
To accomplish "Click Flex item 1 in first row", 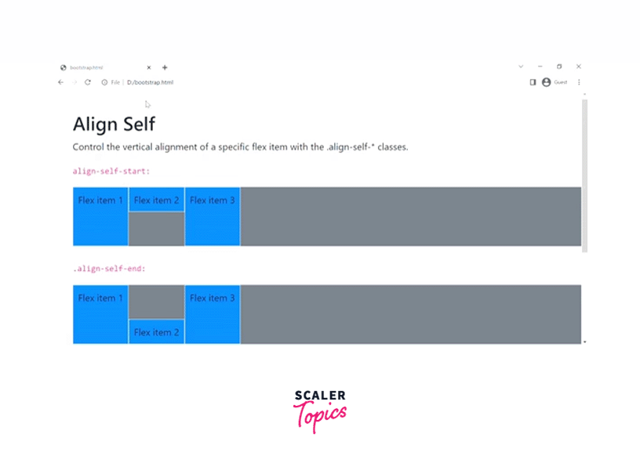I will click(x=100, y=216).
